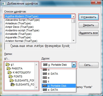The width and height of the screenshot is (103, 96).
Task: Click the Установить button
Action: tap(88, 17)
